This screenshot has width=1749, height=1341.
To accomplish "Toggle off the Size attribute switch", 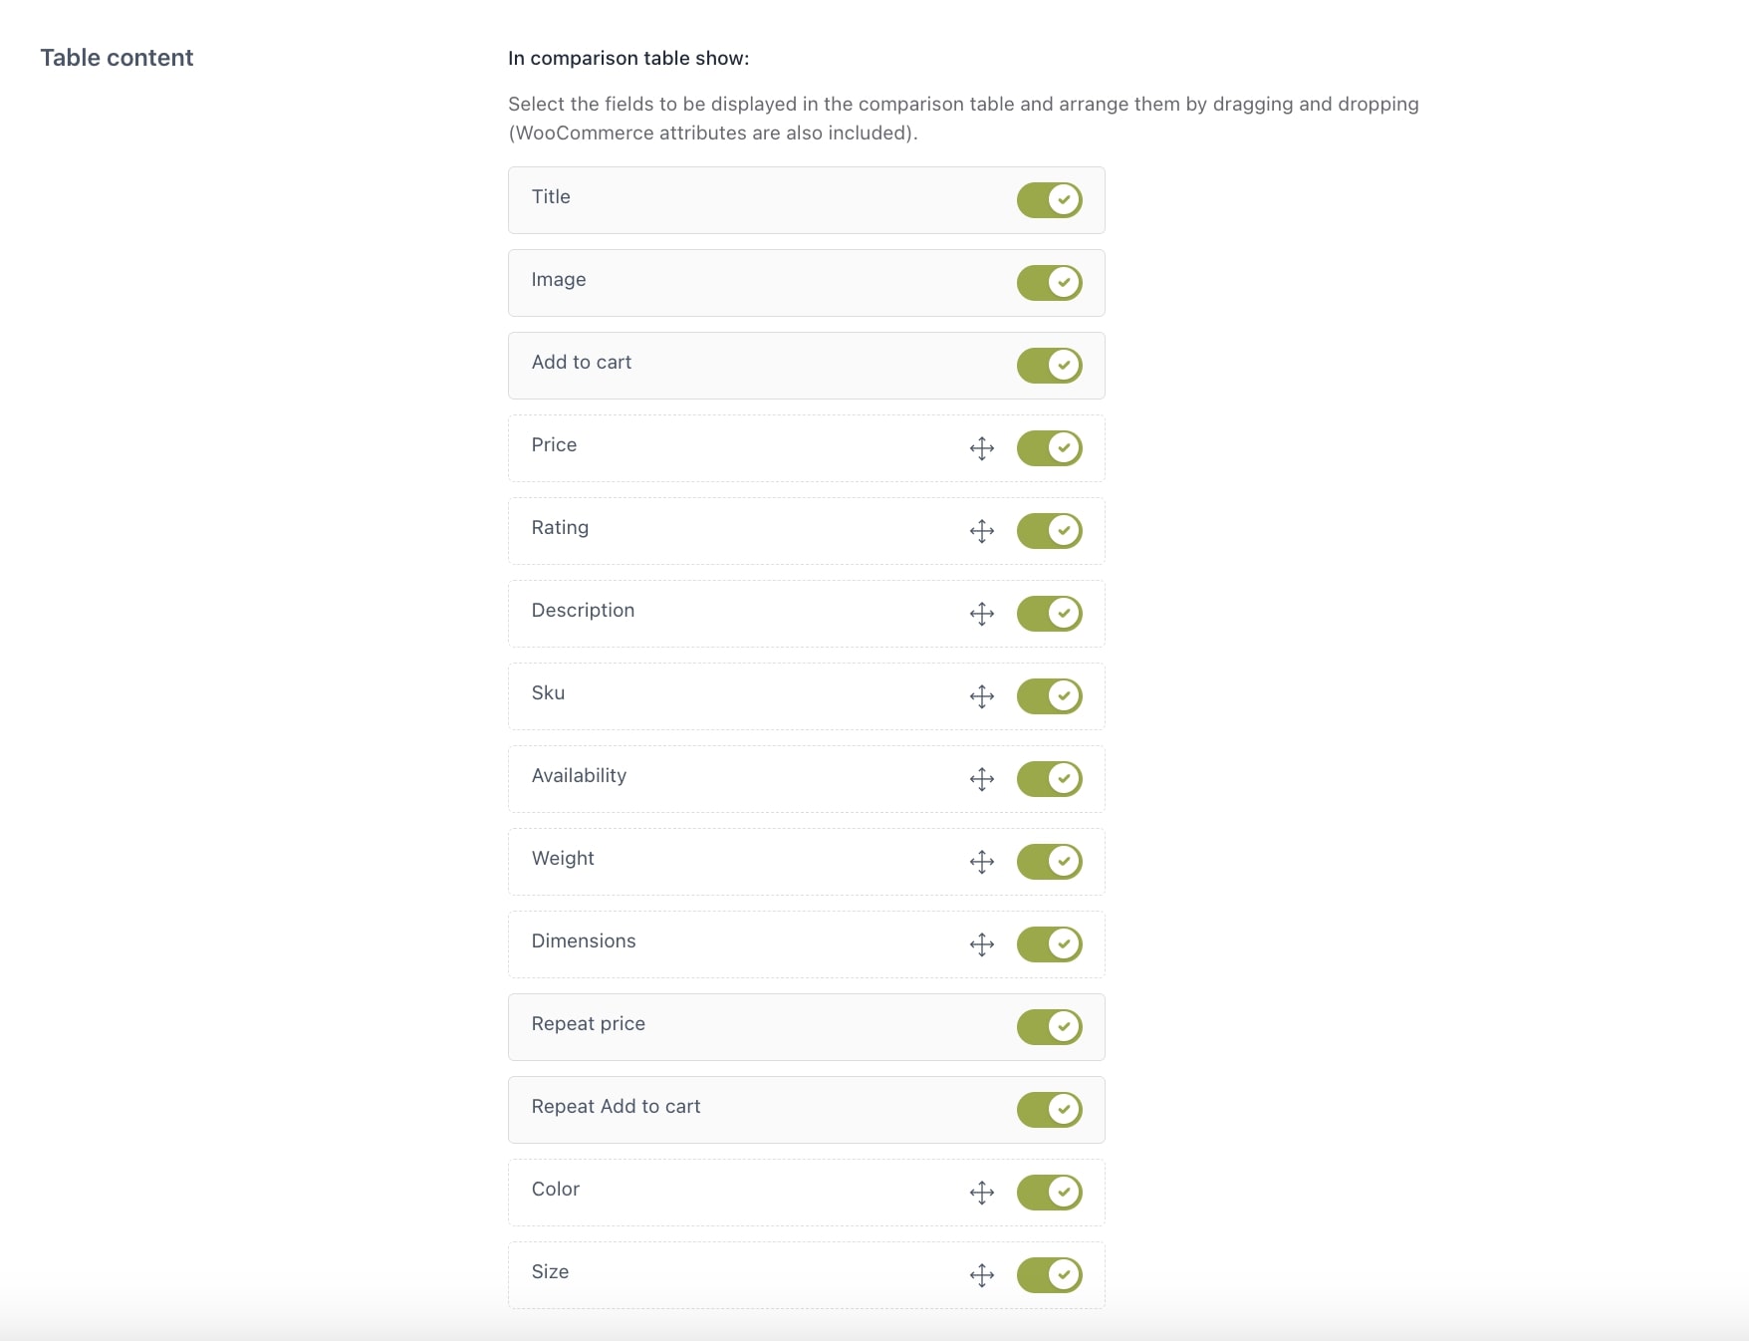I will 1049,1274.
